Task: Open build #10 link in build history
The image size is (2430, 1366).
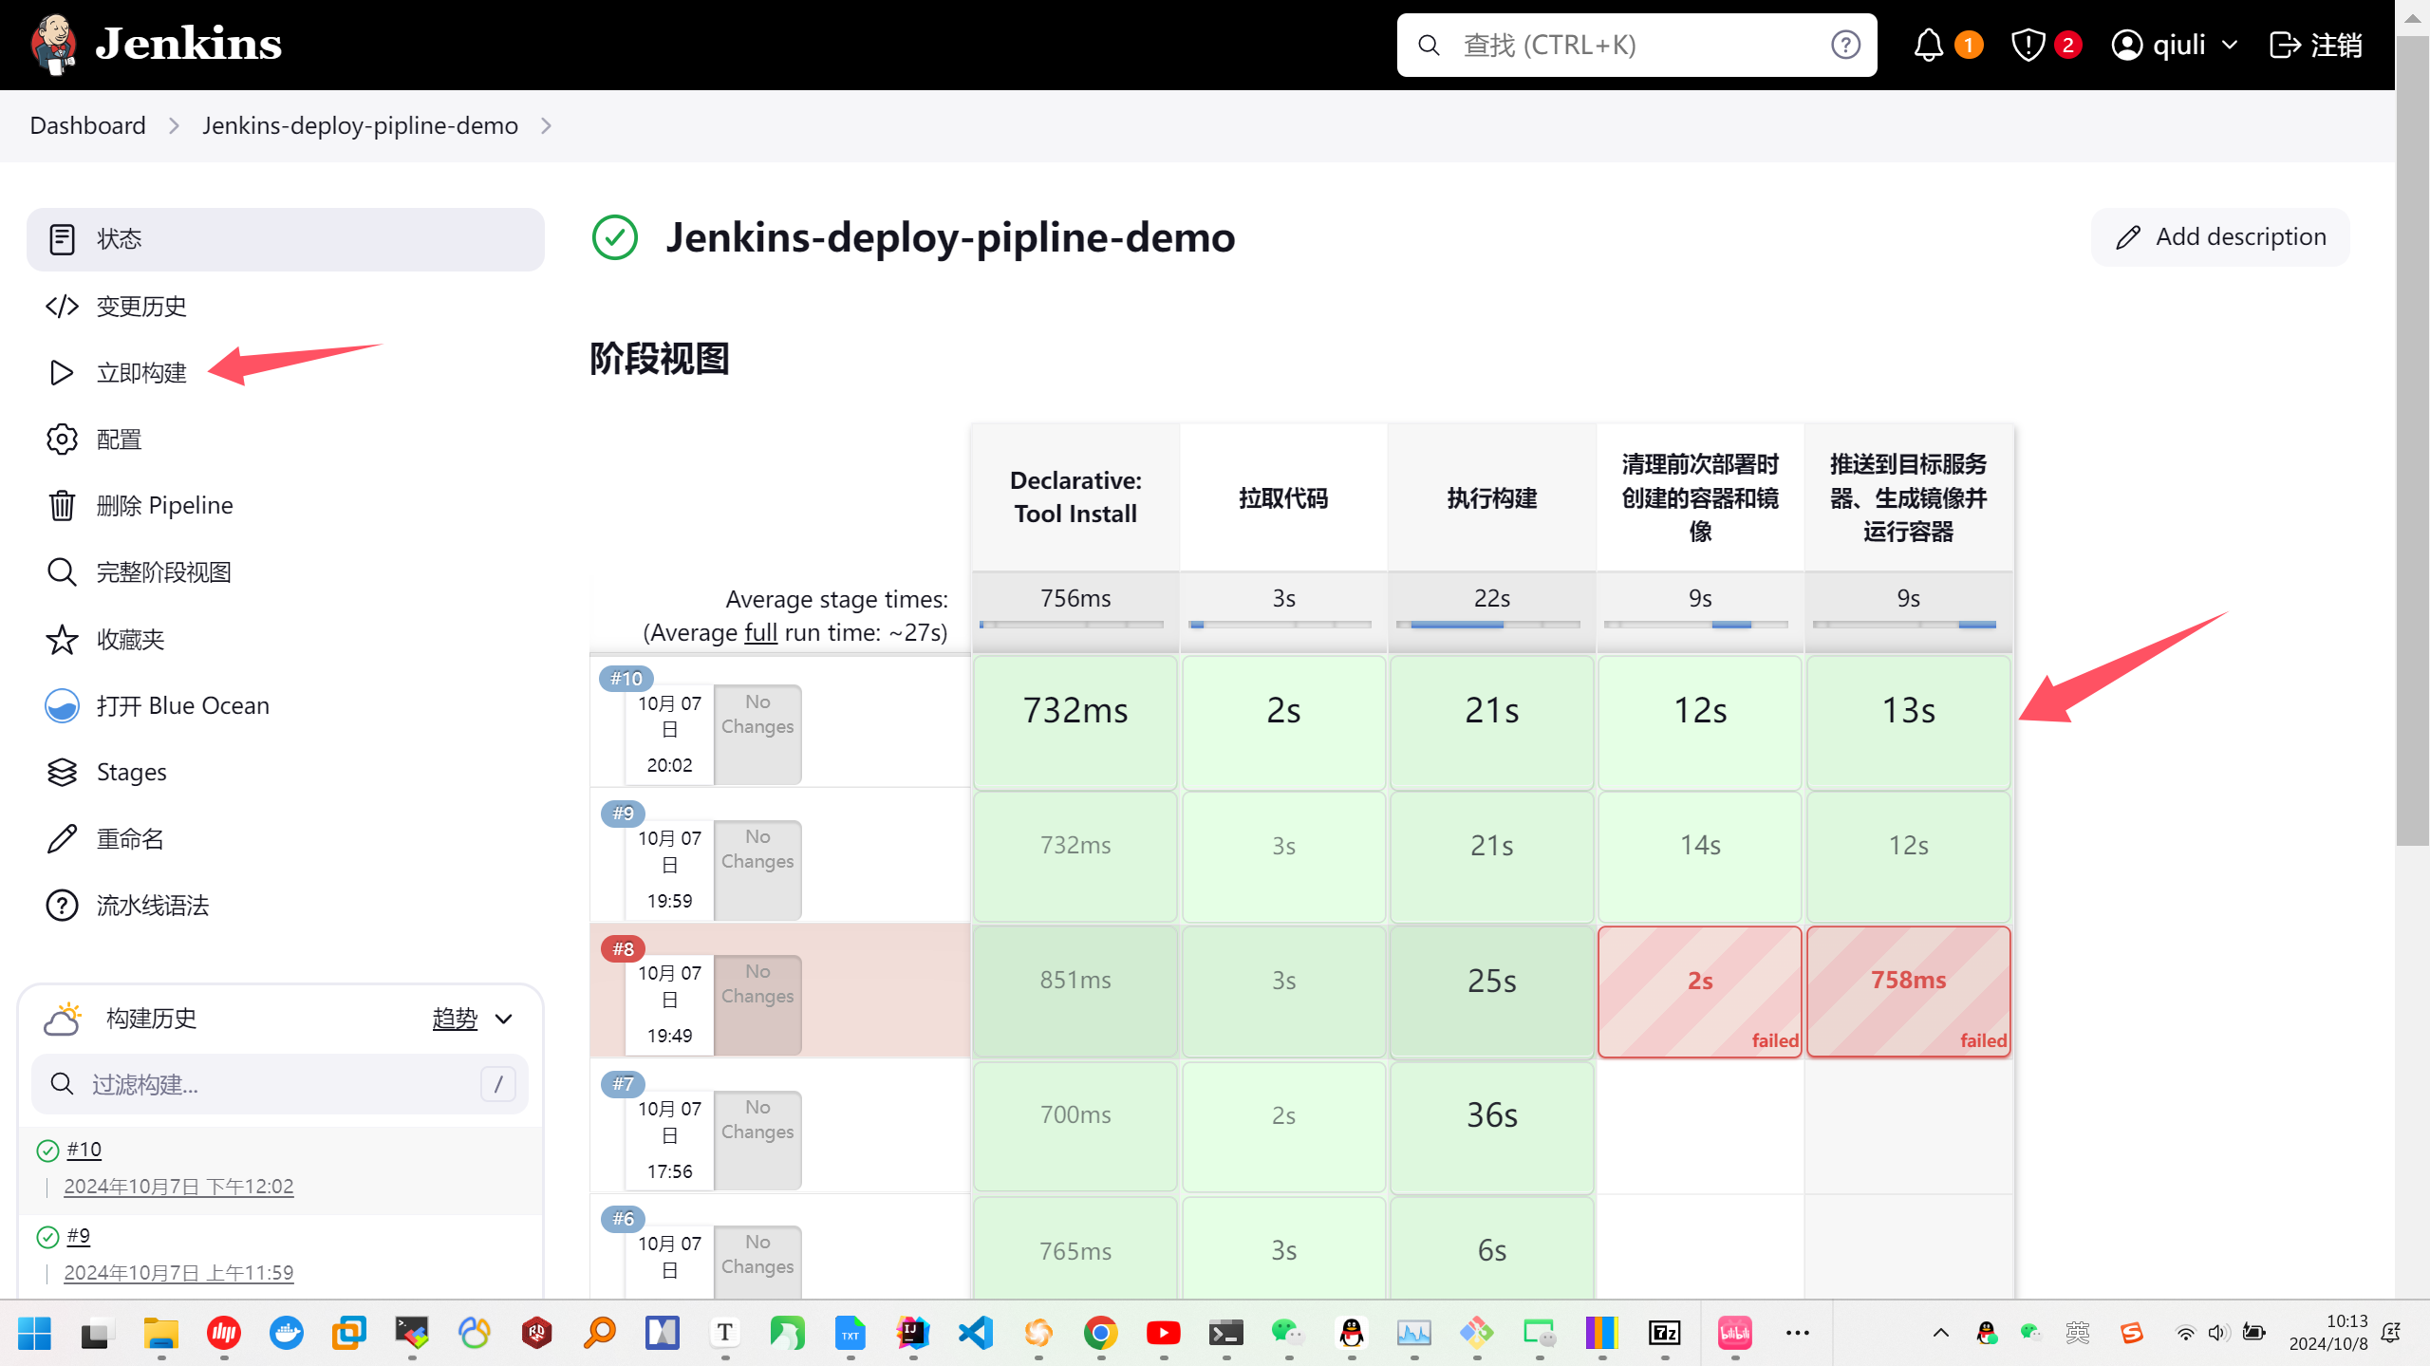Action: tap(84, 1150)
